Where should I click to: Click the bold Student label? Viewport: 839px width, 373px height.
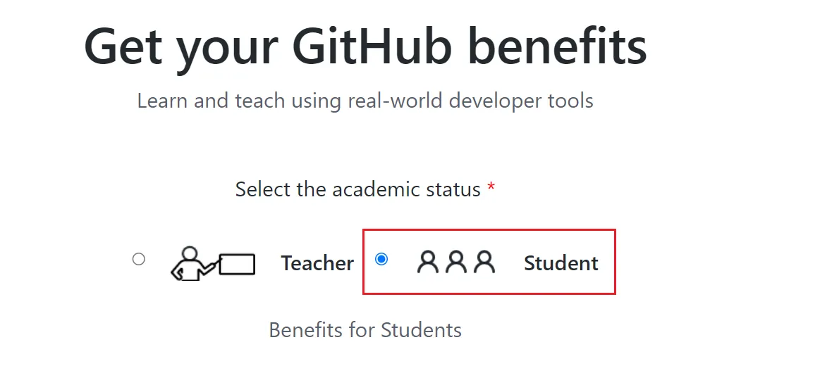(x=561, y=263)
